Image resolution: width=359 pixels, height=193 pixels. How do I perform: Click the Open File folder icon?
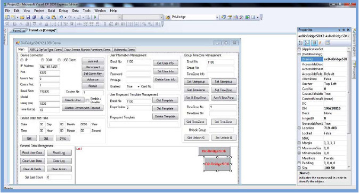[x=22, y=17]
